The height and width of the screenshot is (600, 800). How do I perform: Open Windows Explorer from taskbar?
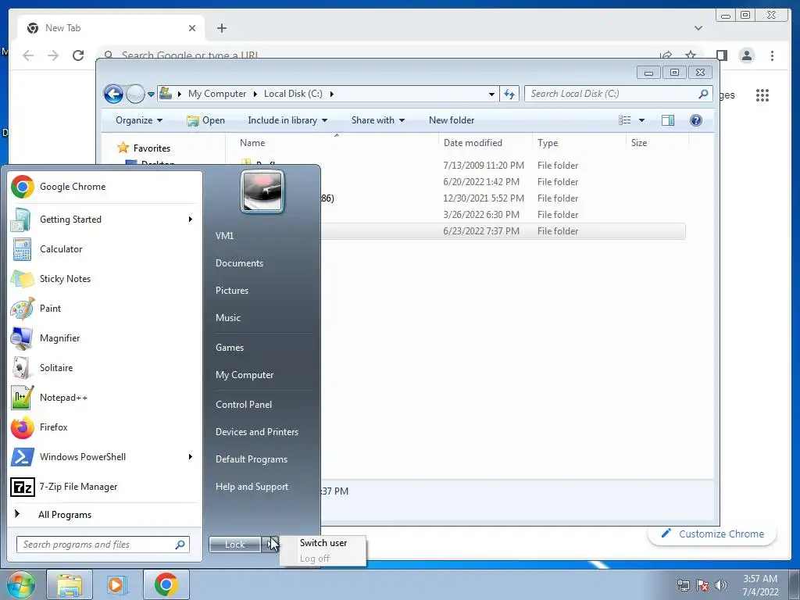tap(70, 584)
